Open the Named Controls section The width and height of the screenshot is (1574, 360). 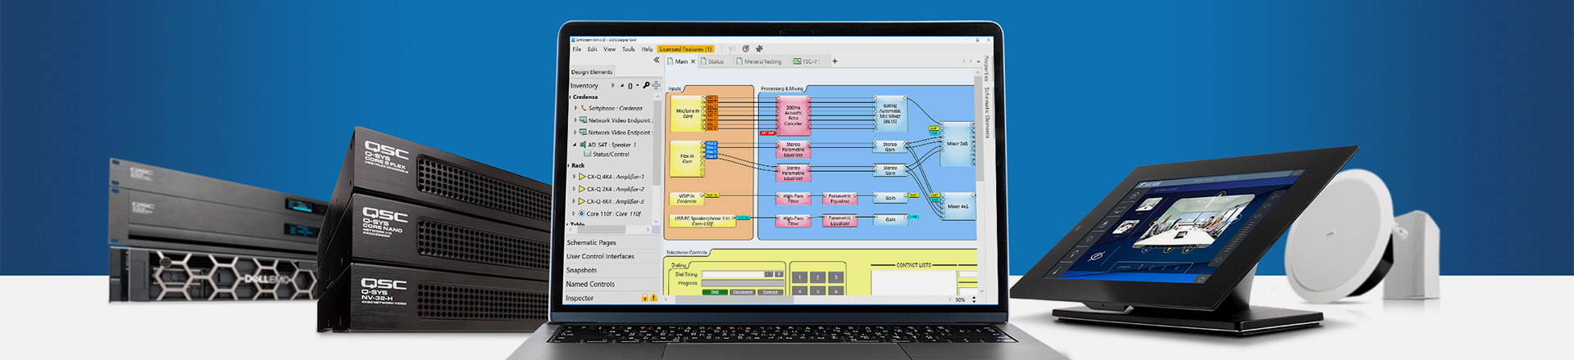pyautogui.click(x=612, y=285)
